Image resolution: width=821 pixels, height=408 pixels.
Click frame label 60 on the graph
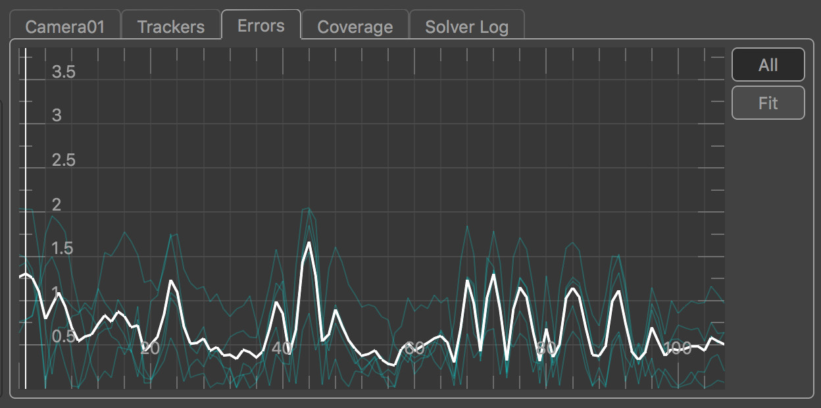(x=414, y=347)
